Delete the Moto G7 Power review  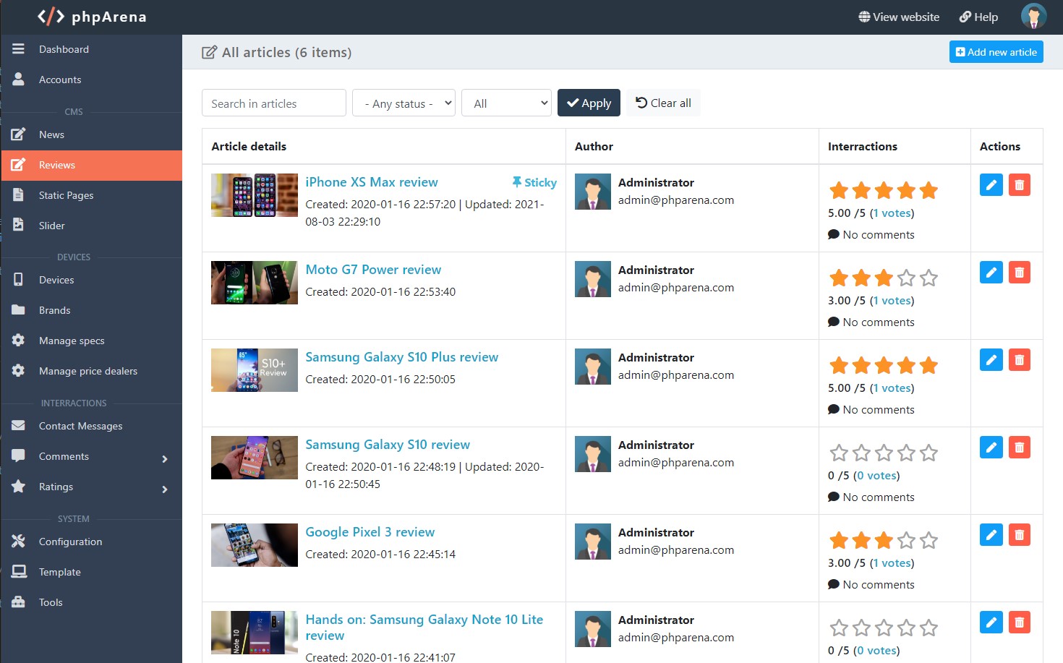point(1020,272)
